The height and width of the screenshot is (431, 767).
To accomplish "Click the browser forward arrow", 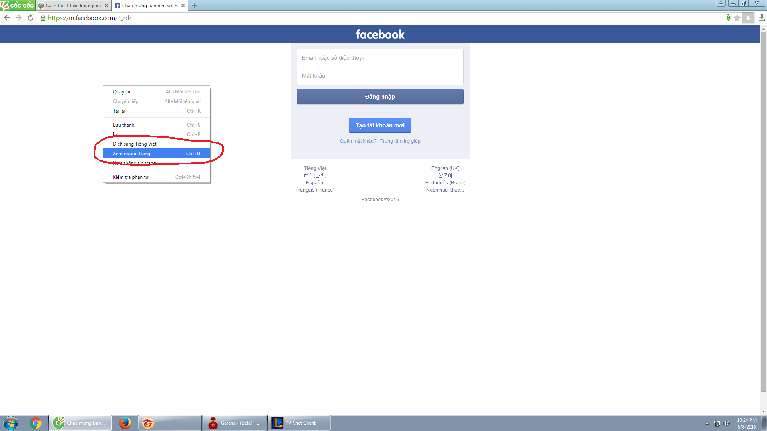I will (18, 18).
